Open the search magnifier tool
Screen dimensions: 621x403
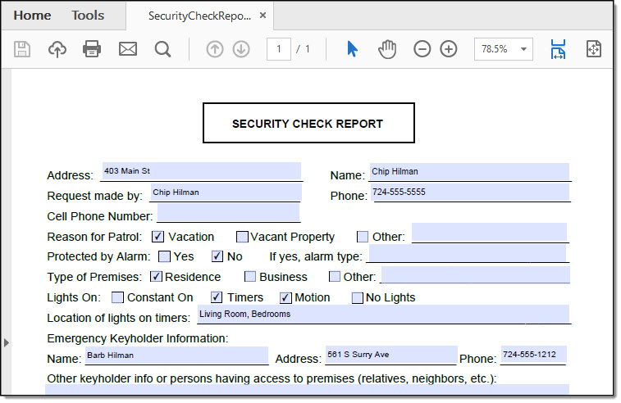[163, 49]
